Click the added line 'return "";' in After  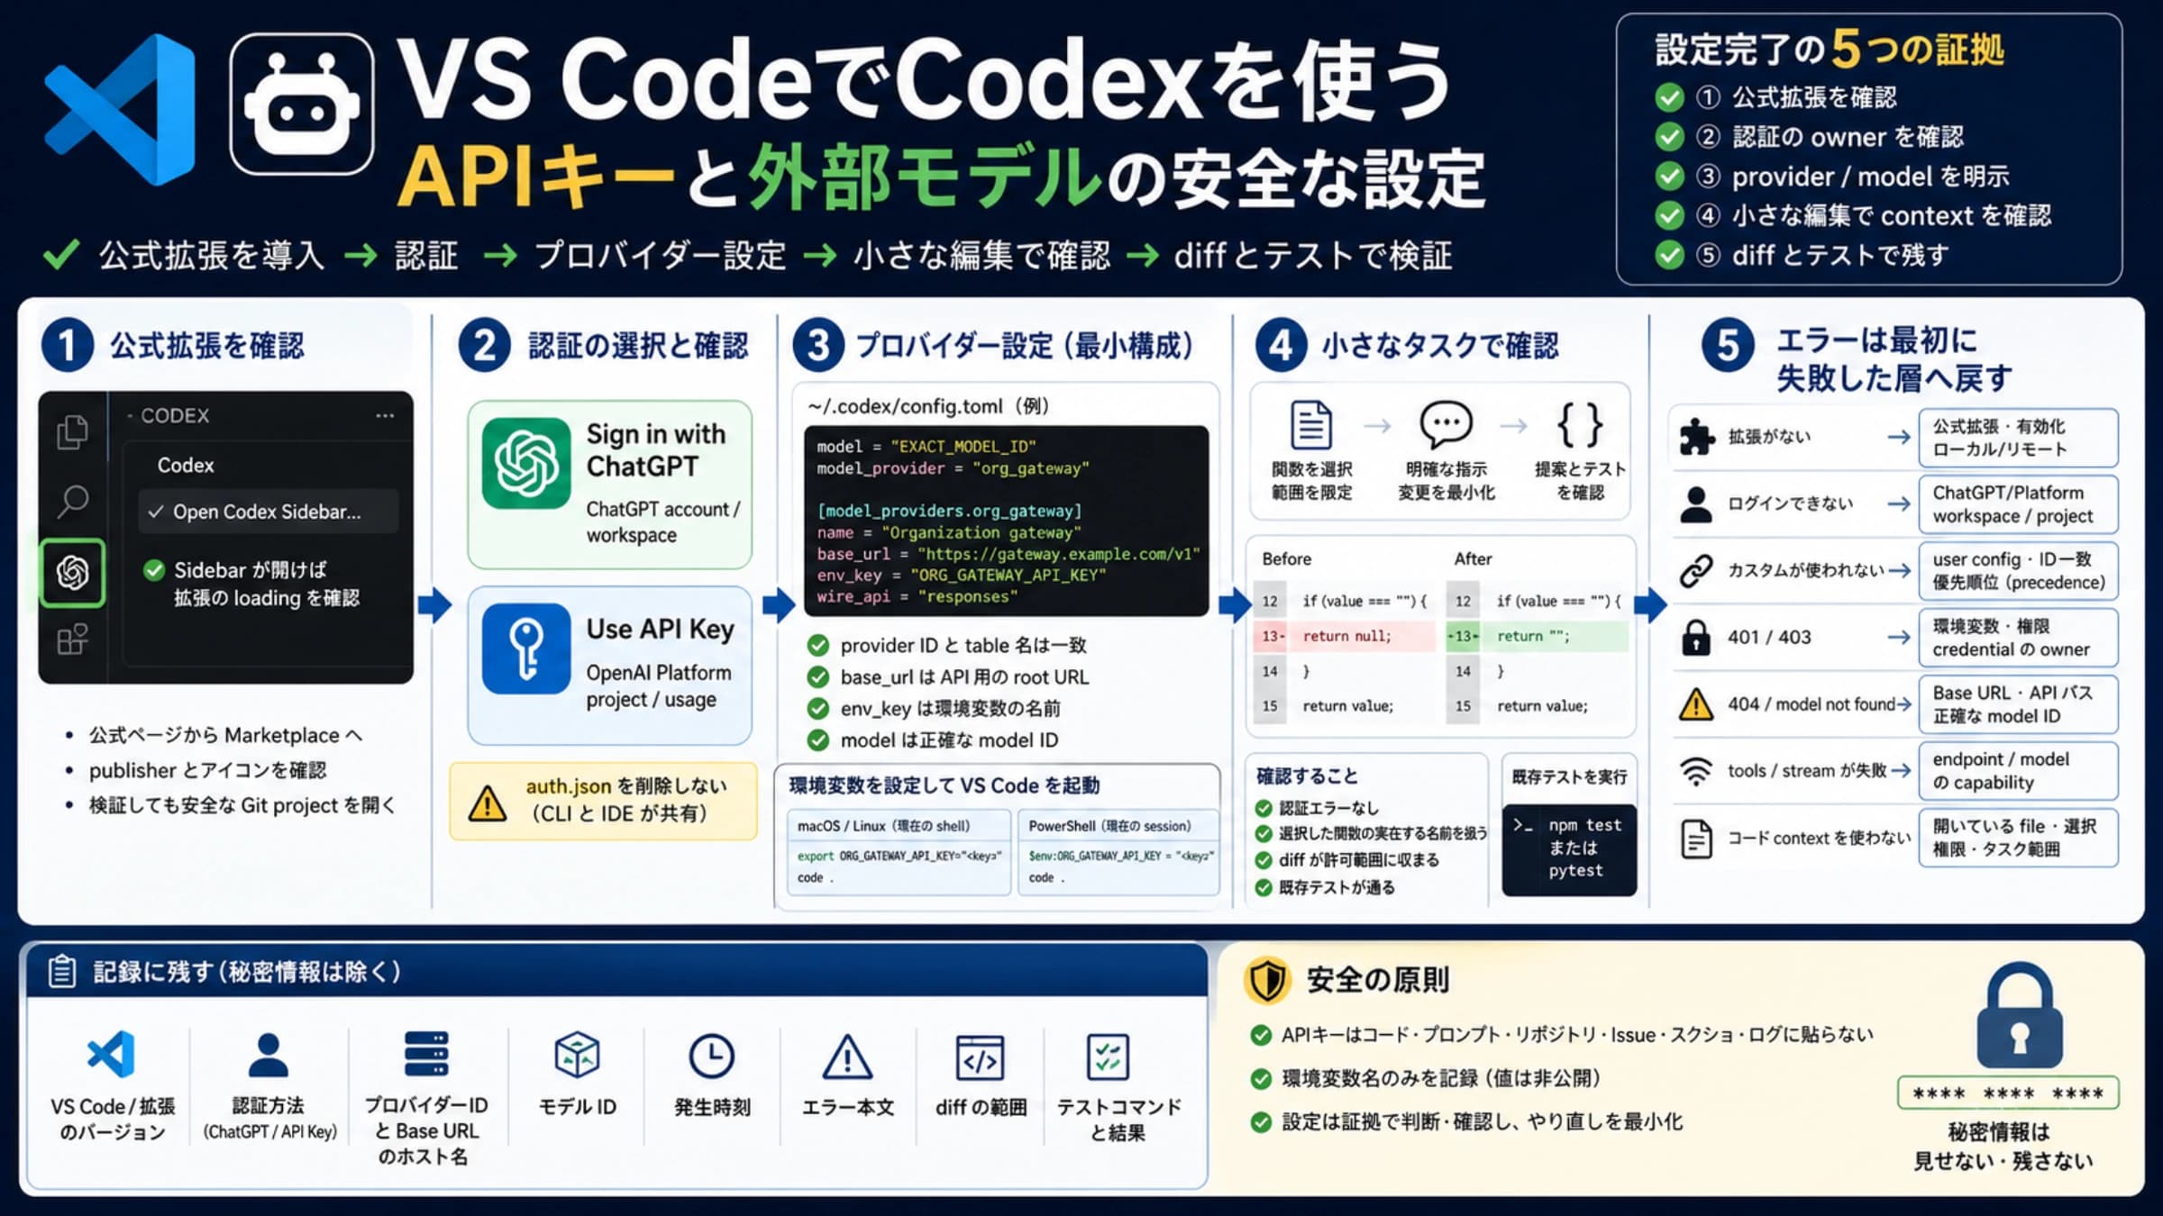(1538, 636)
